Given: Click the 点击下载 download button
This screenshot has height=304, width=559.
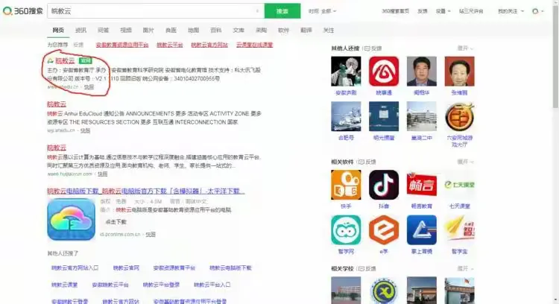Looking at the screenshot, I should coord(116,222).
